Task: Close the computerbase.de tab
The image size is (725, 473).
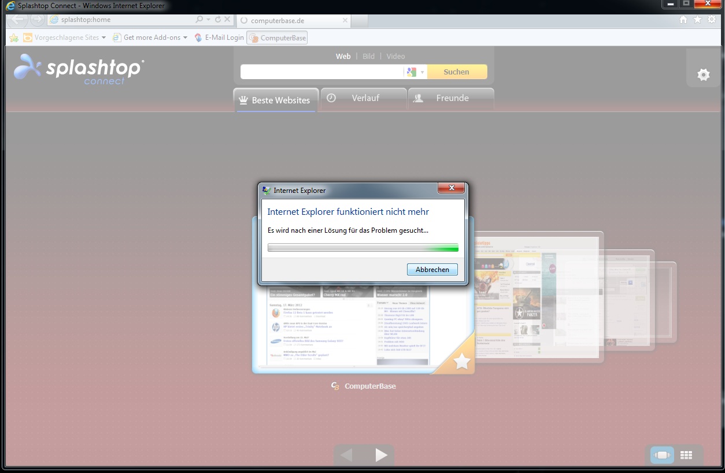Action: pos(345,20)
